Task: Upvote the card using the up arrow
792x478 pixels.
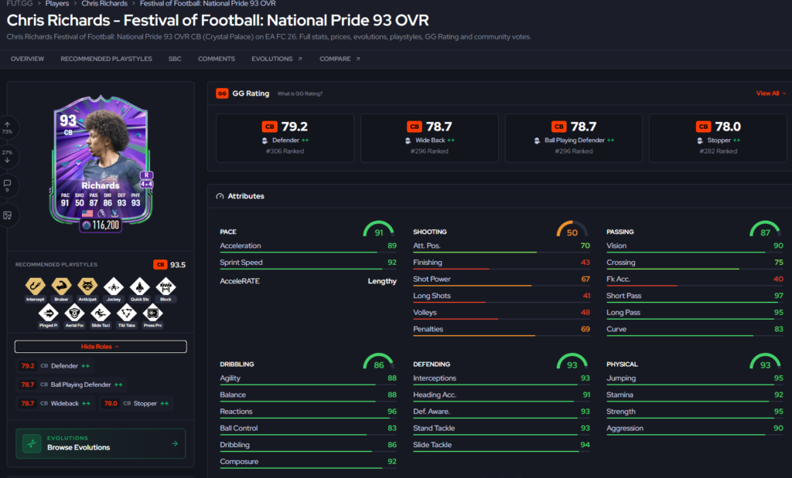Action: click(8, 127)
